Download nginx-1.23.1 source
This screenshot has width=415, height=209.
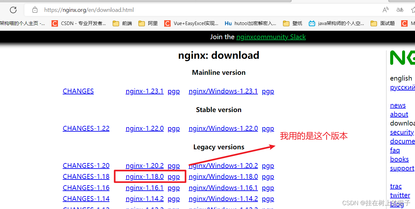145,91
